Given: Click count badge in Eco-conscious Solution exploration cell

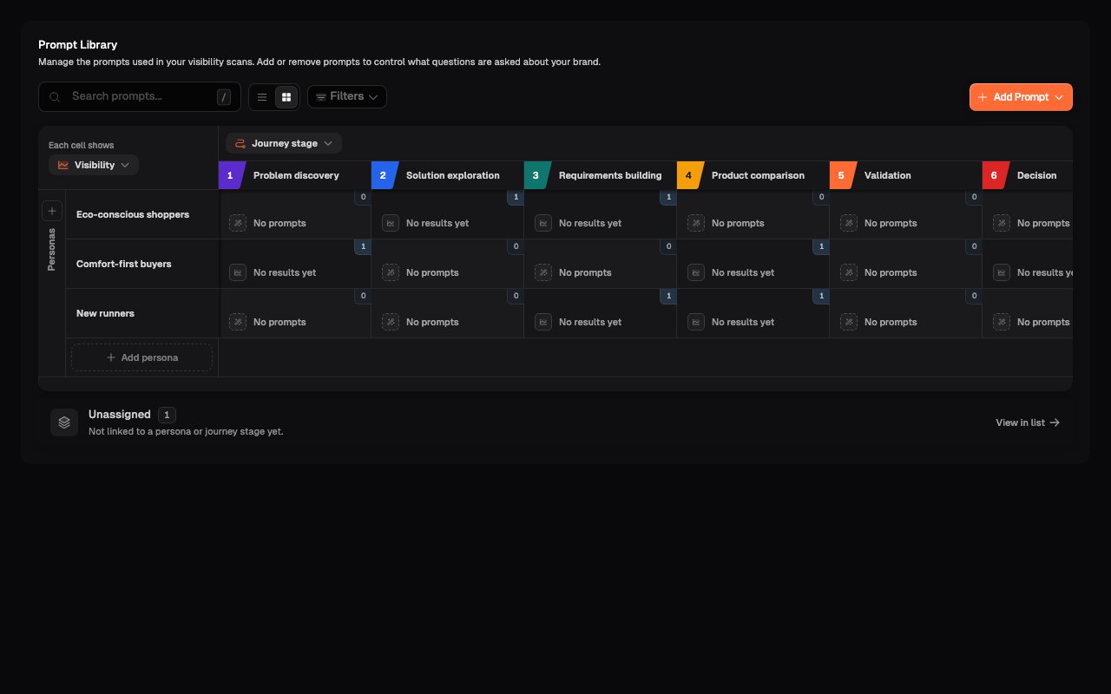Looking at the screenshot, I should [x=516, y=198].
